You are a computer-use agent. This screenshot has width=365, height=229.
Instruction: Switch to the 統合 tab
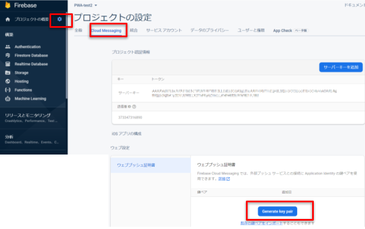coord(134,31)
